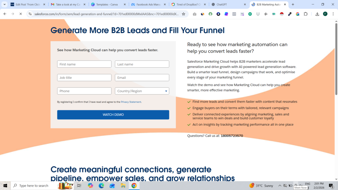The image size is (338, 190).
Task: Click the WATCH DEMO button
Action: [113, 115]
